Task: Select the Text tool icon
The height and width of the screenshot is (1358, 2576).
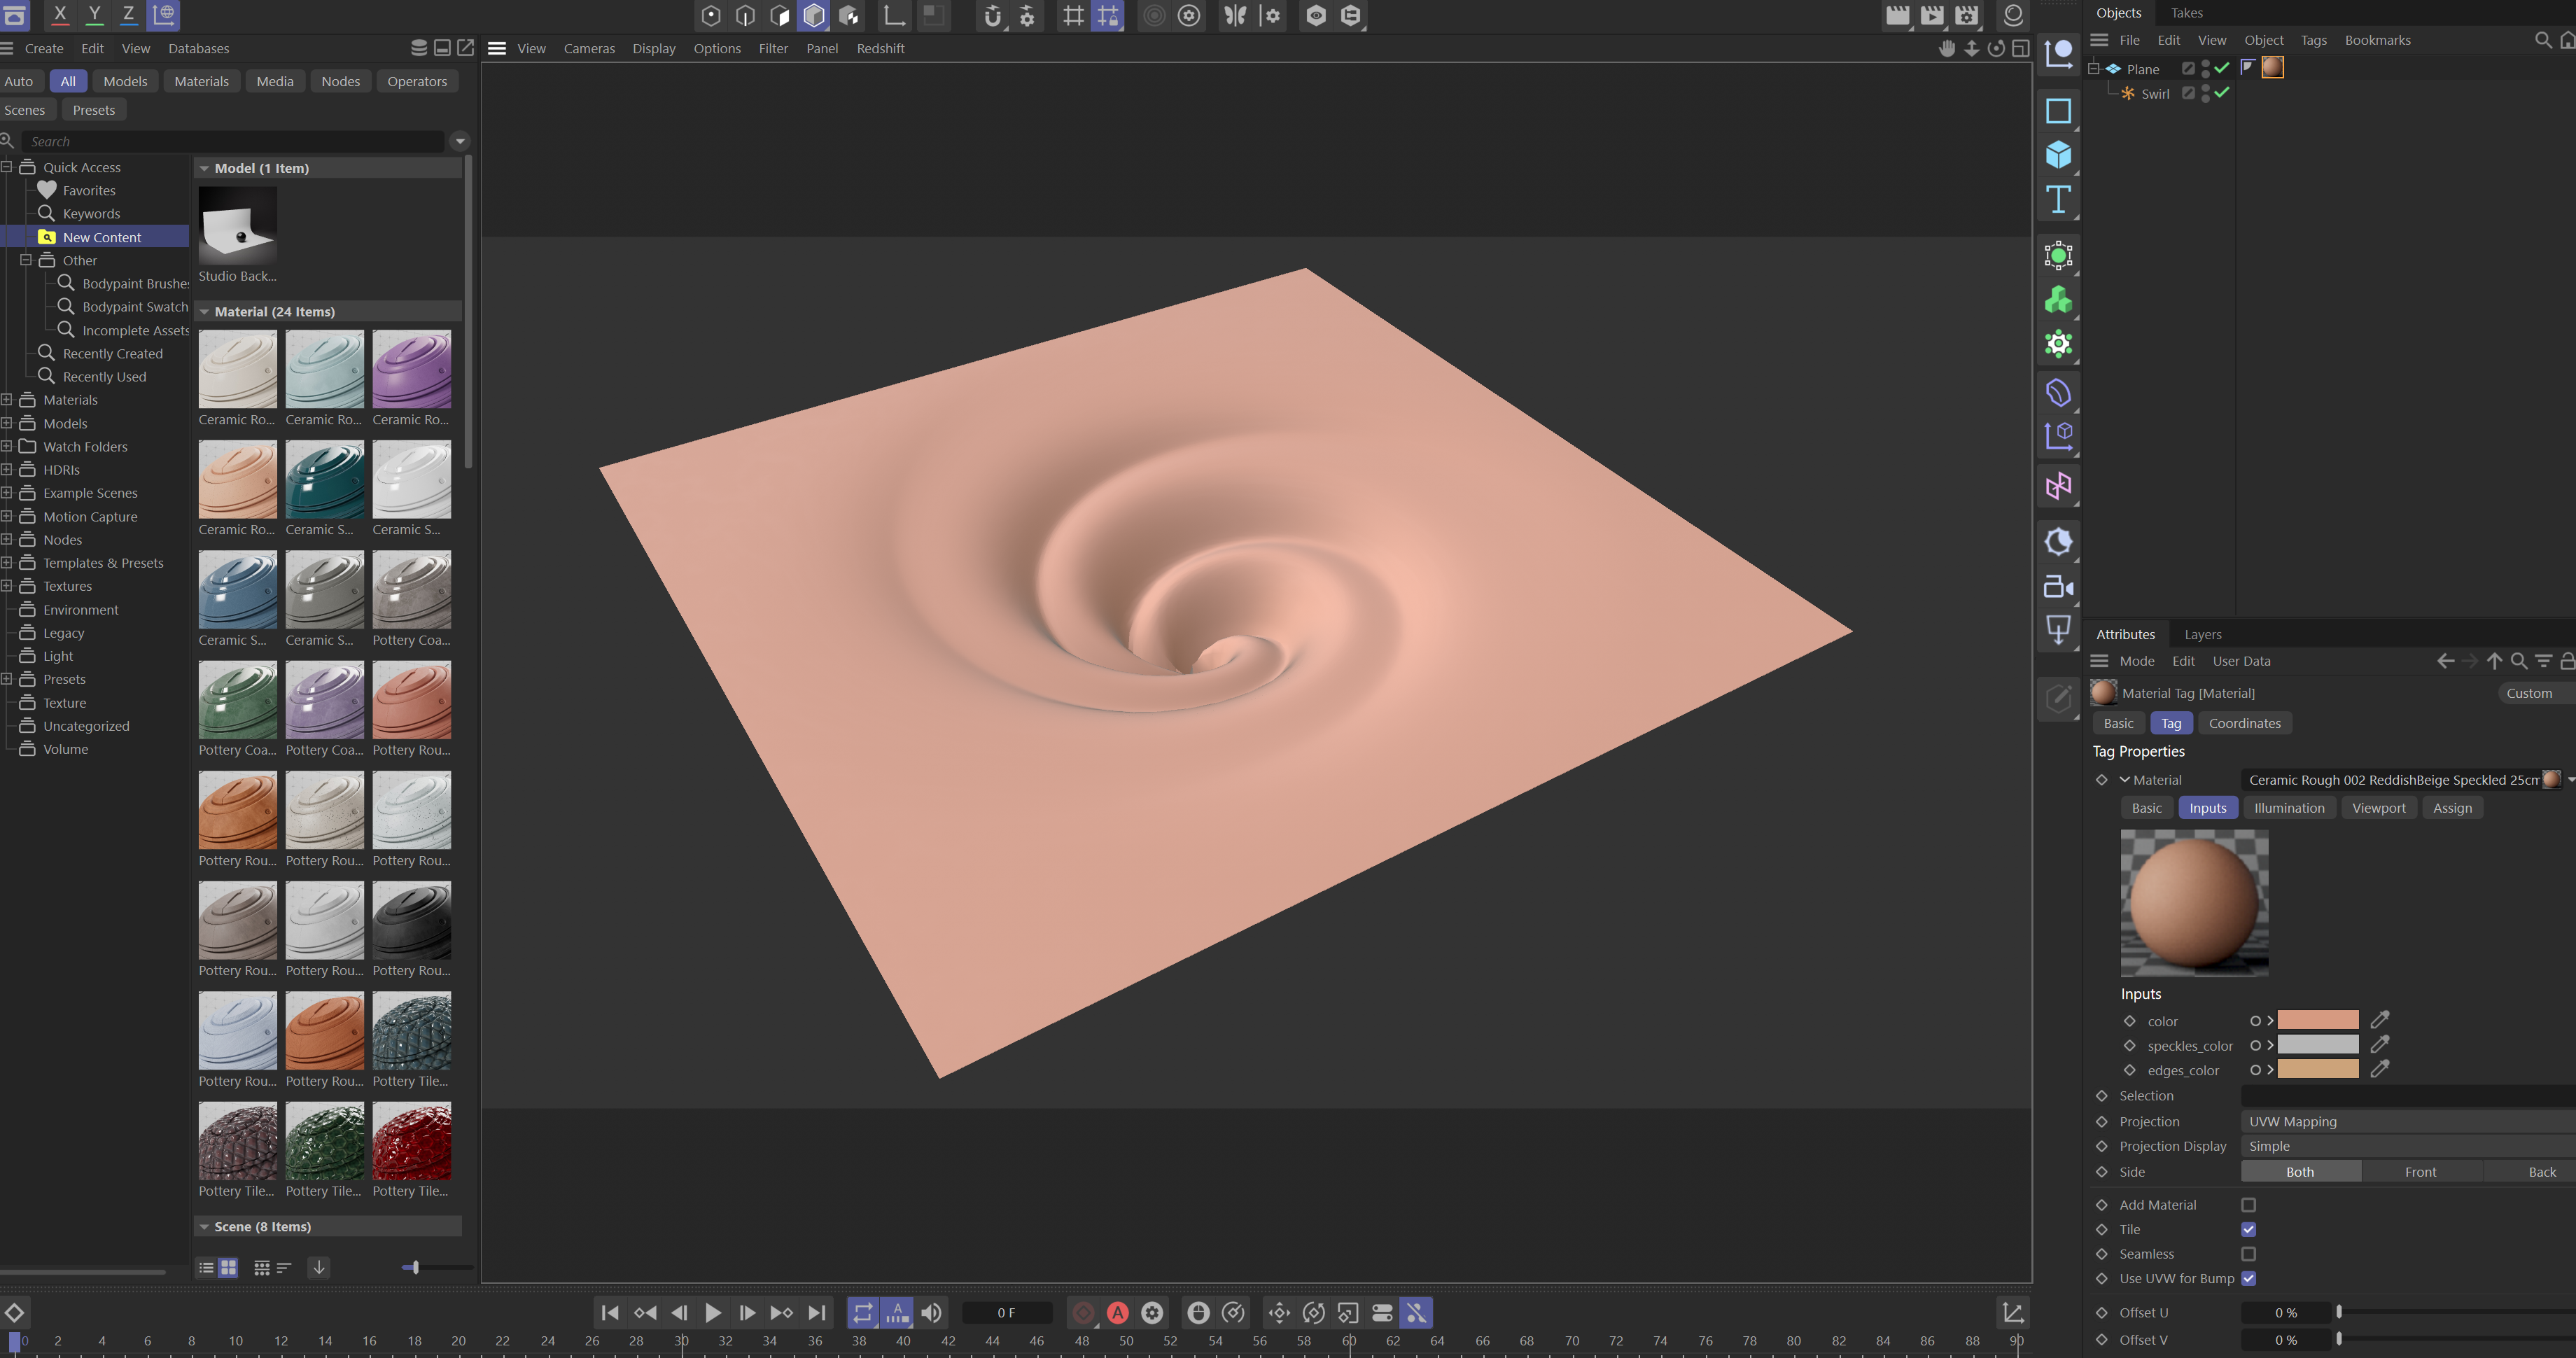Action: (2058, 200)
